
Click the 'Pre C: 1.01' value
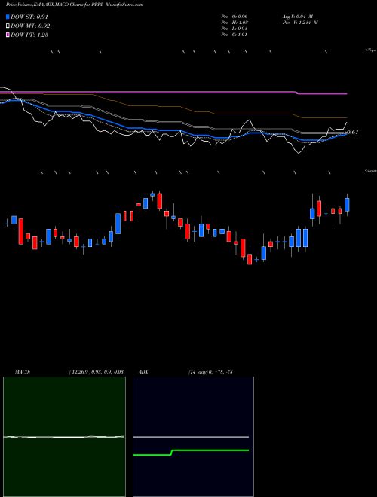(x=234, y=35)
